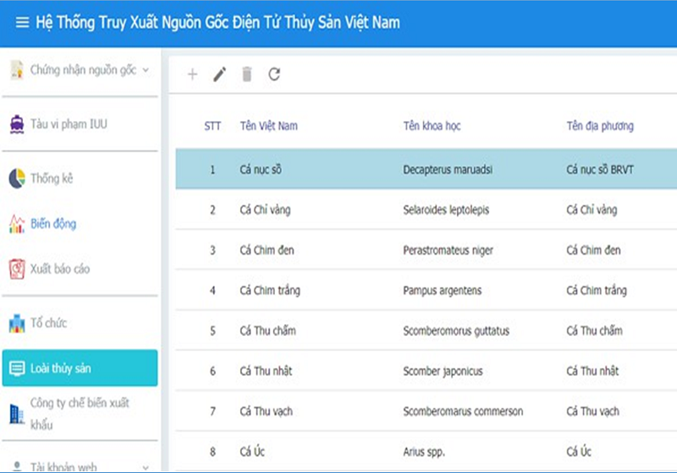Select row Cá Thu chấm in Tên Việt Nam
Screen dimensions: 677x473
[267, 331]
